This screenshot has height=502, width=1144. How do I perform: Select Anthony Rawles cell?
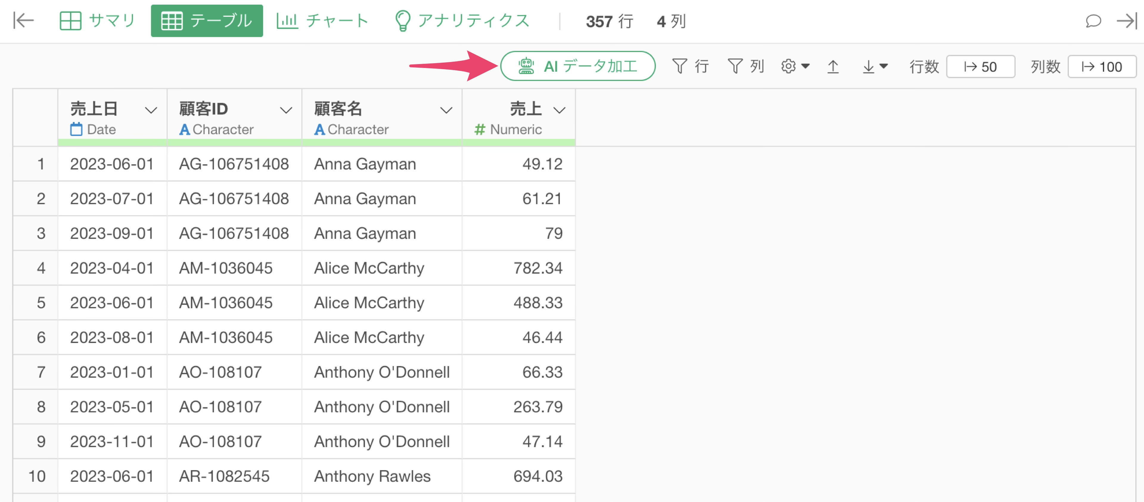tap(381, 476)
